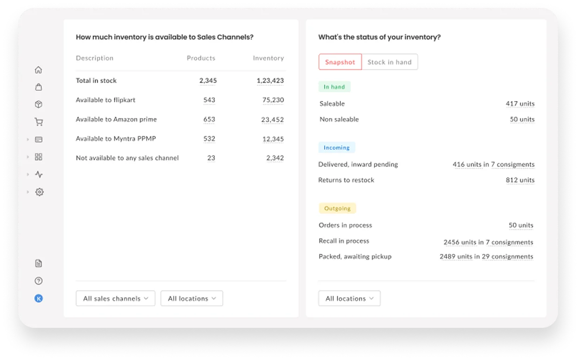Image resolution: width=580 pixels, height=360 pixels.
Task: Click the Saleable row label
Action: [x=332, y=104]
